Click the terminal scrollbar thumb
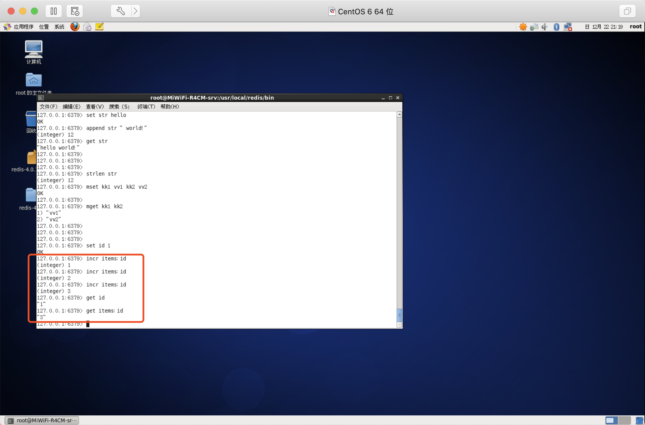The width and height of the screenshot is (645, 425). [399, 315]
